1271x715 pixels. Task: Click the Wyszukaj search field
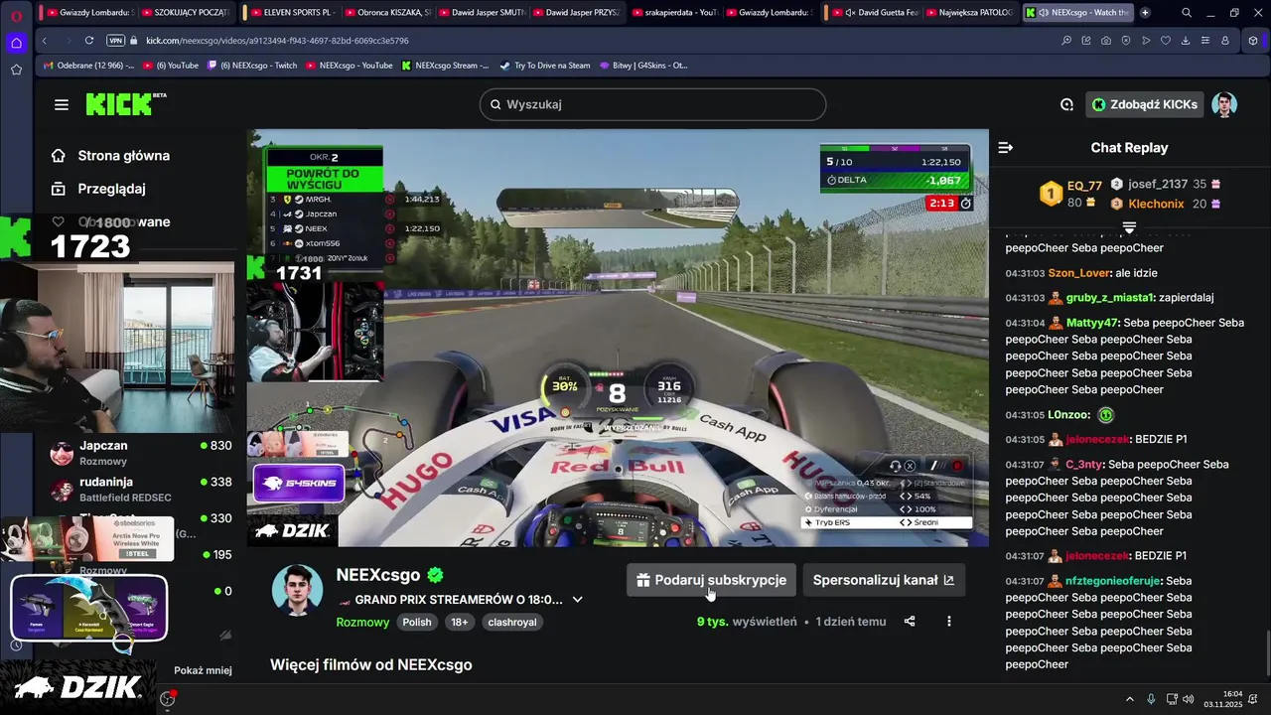[x=652, y=104]
